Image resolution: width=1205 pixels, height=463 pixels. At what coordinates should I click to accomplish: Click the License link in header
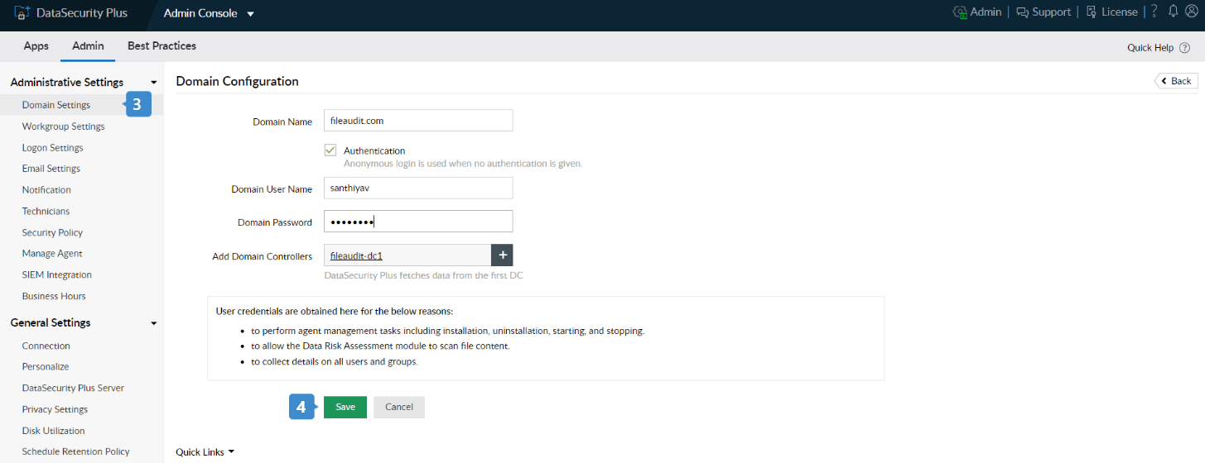(1120, 12)
